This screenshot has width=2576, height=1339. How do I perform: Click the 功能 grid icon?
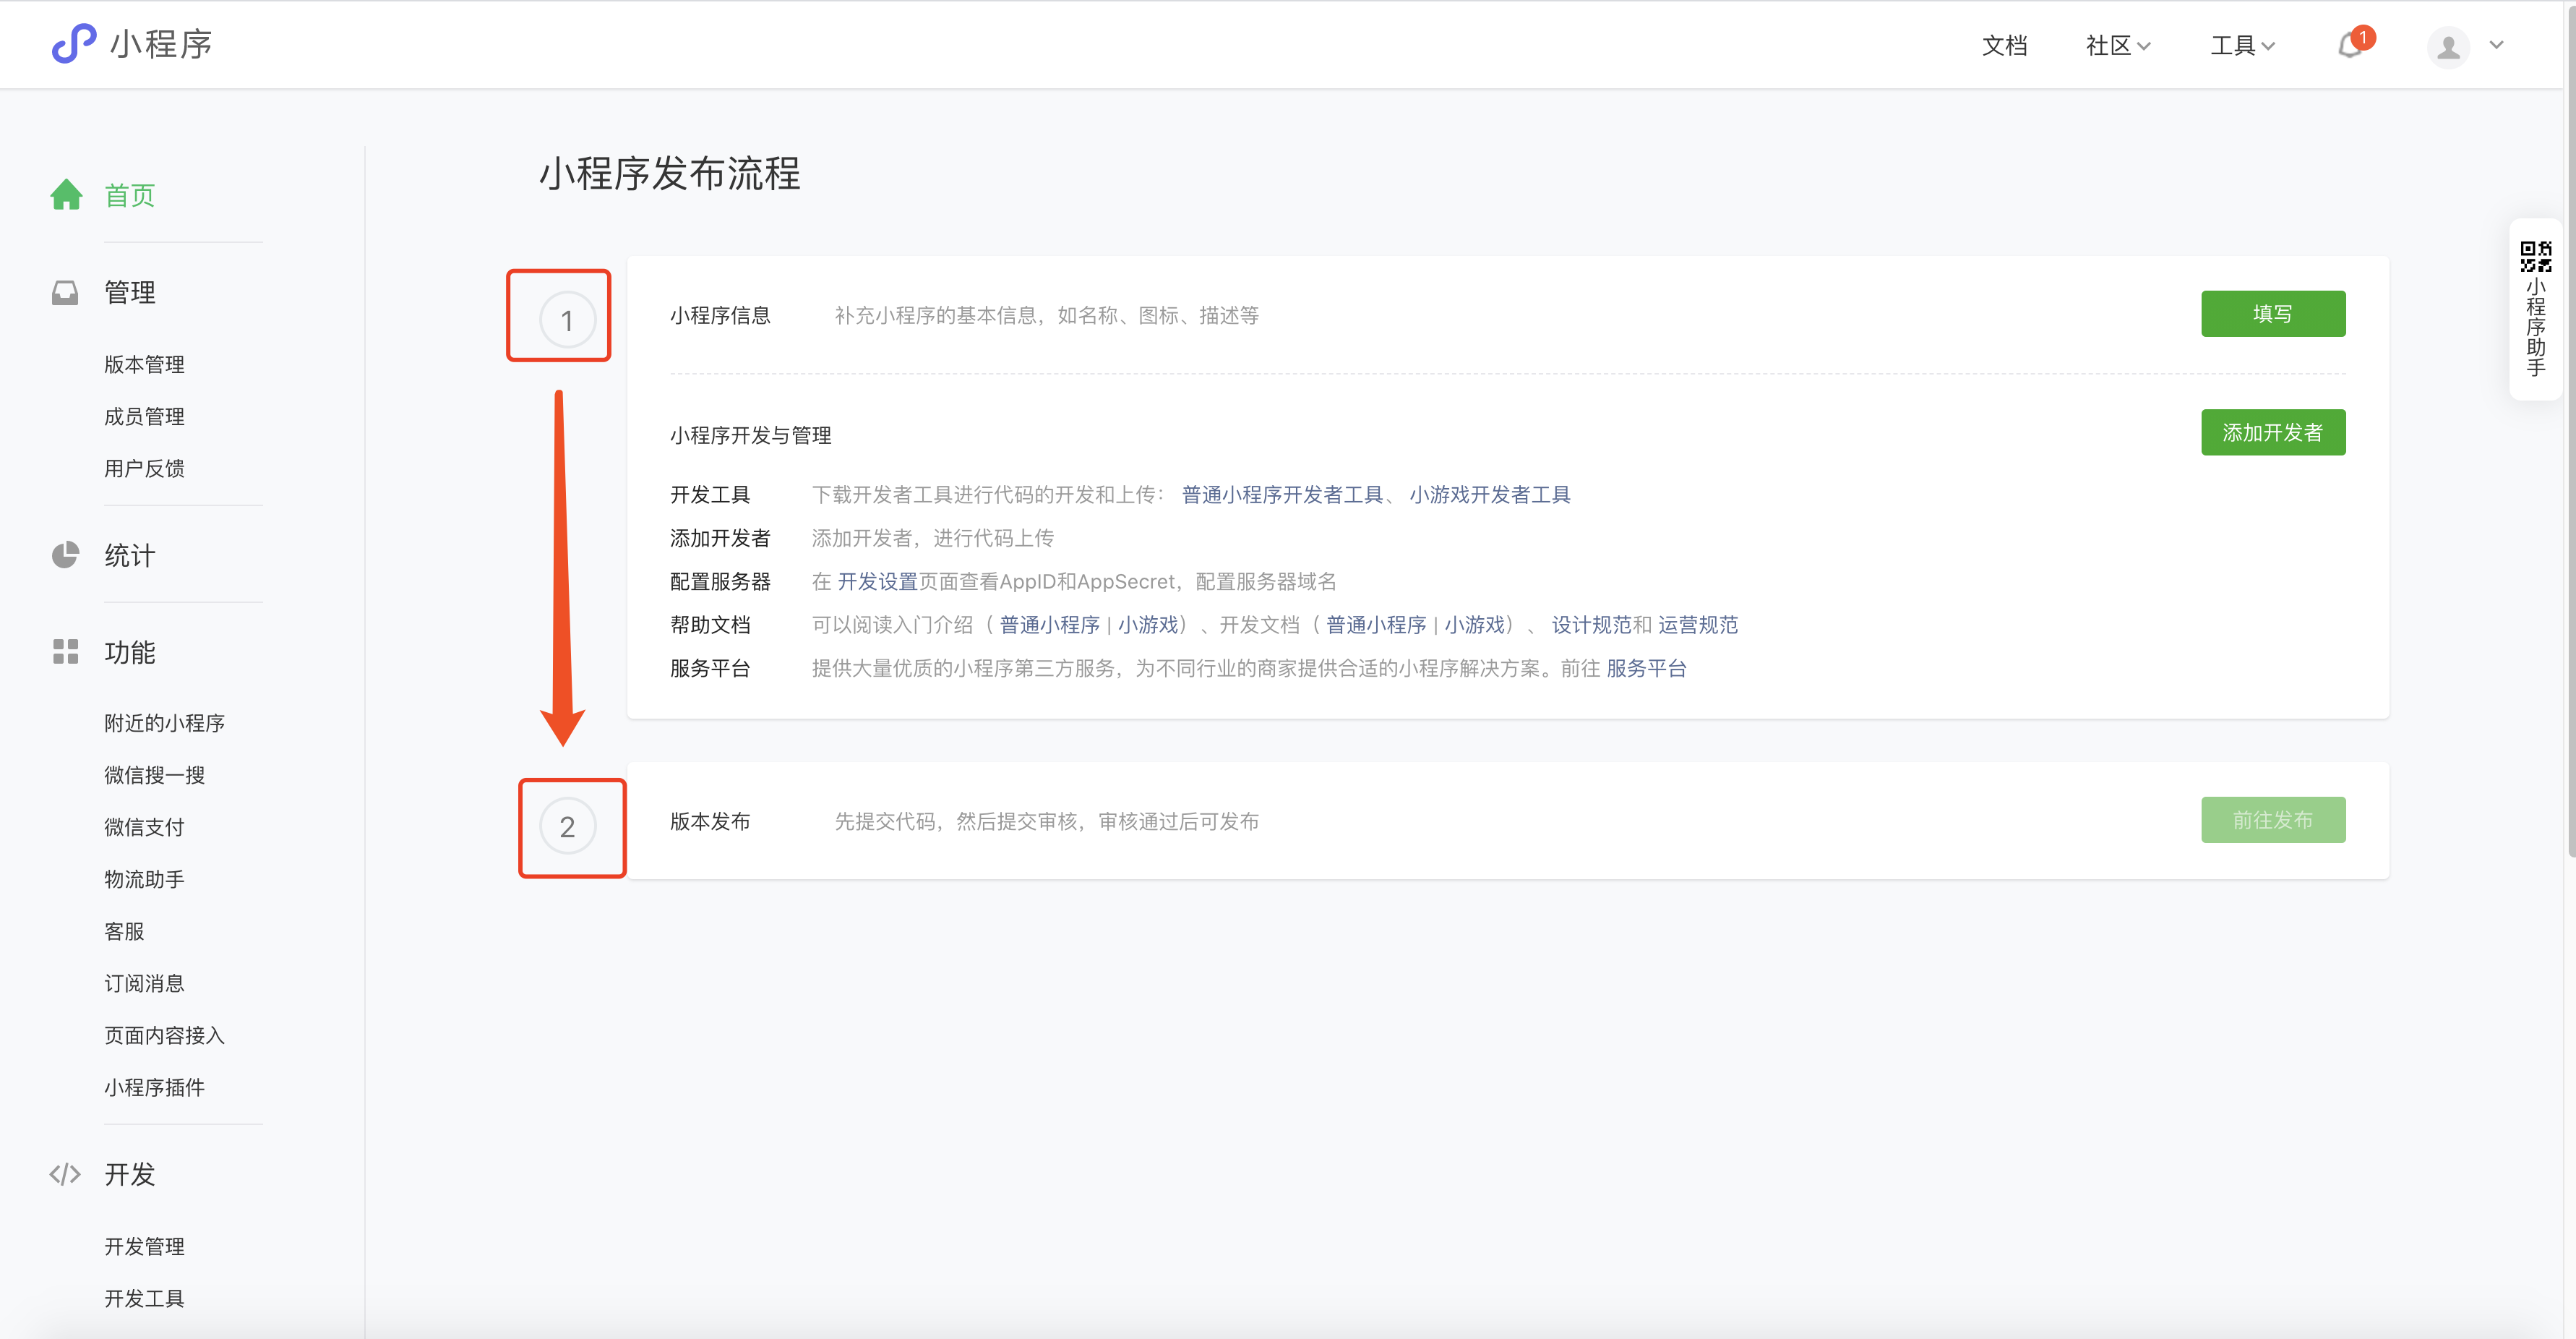pos(65,652)
